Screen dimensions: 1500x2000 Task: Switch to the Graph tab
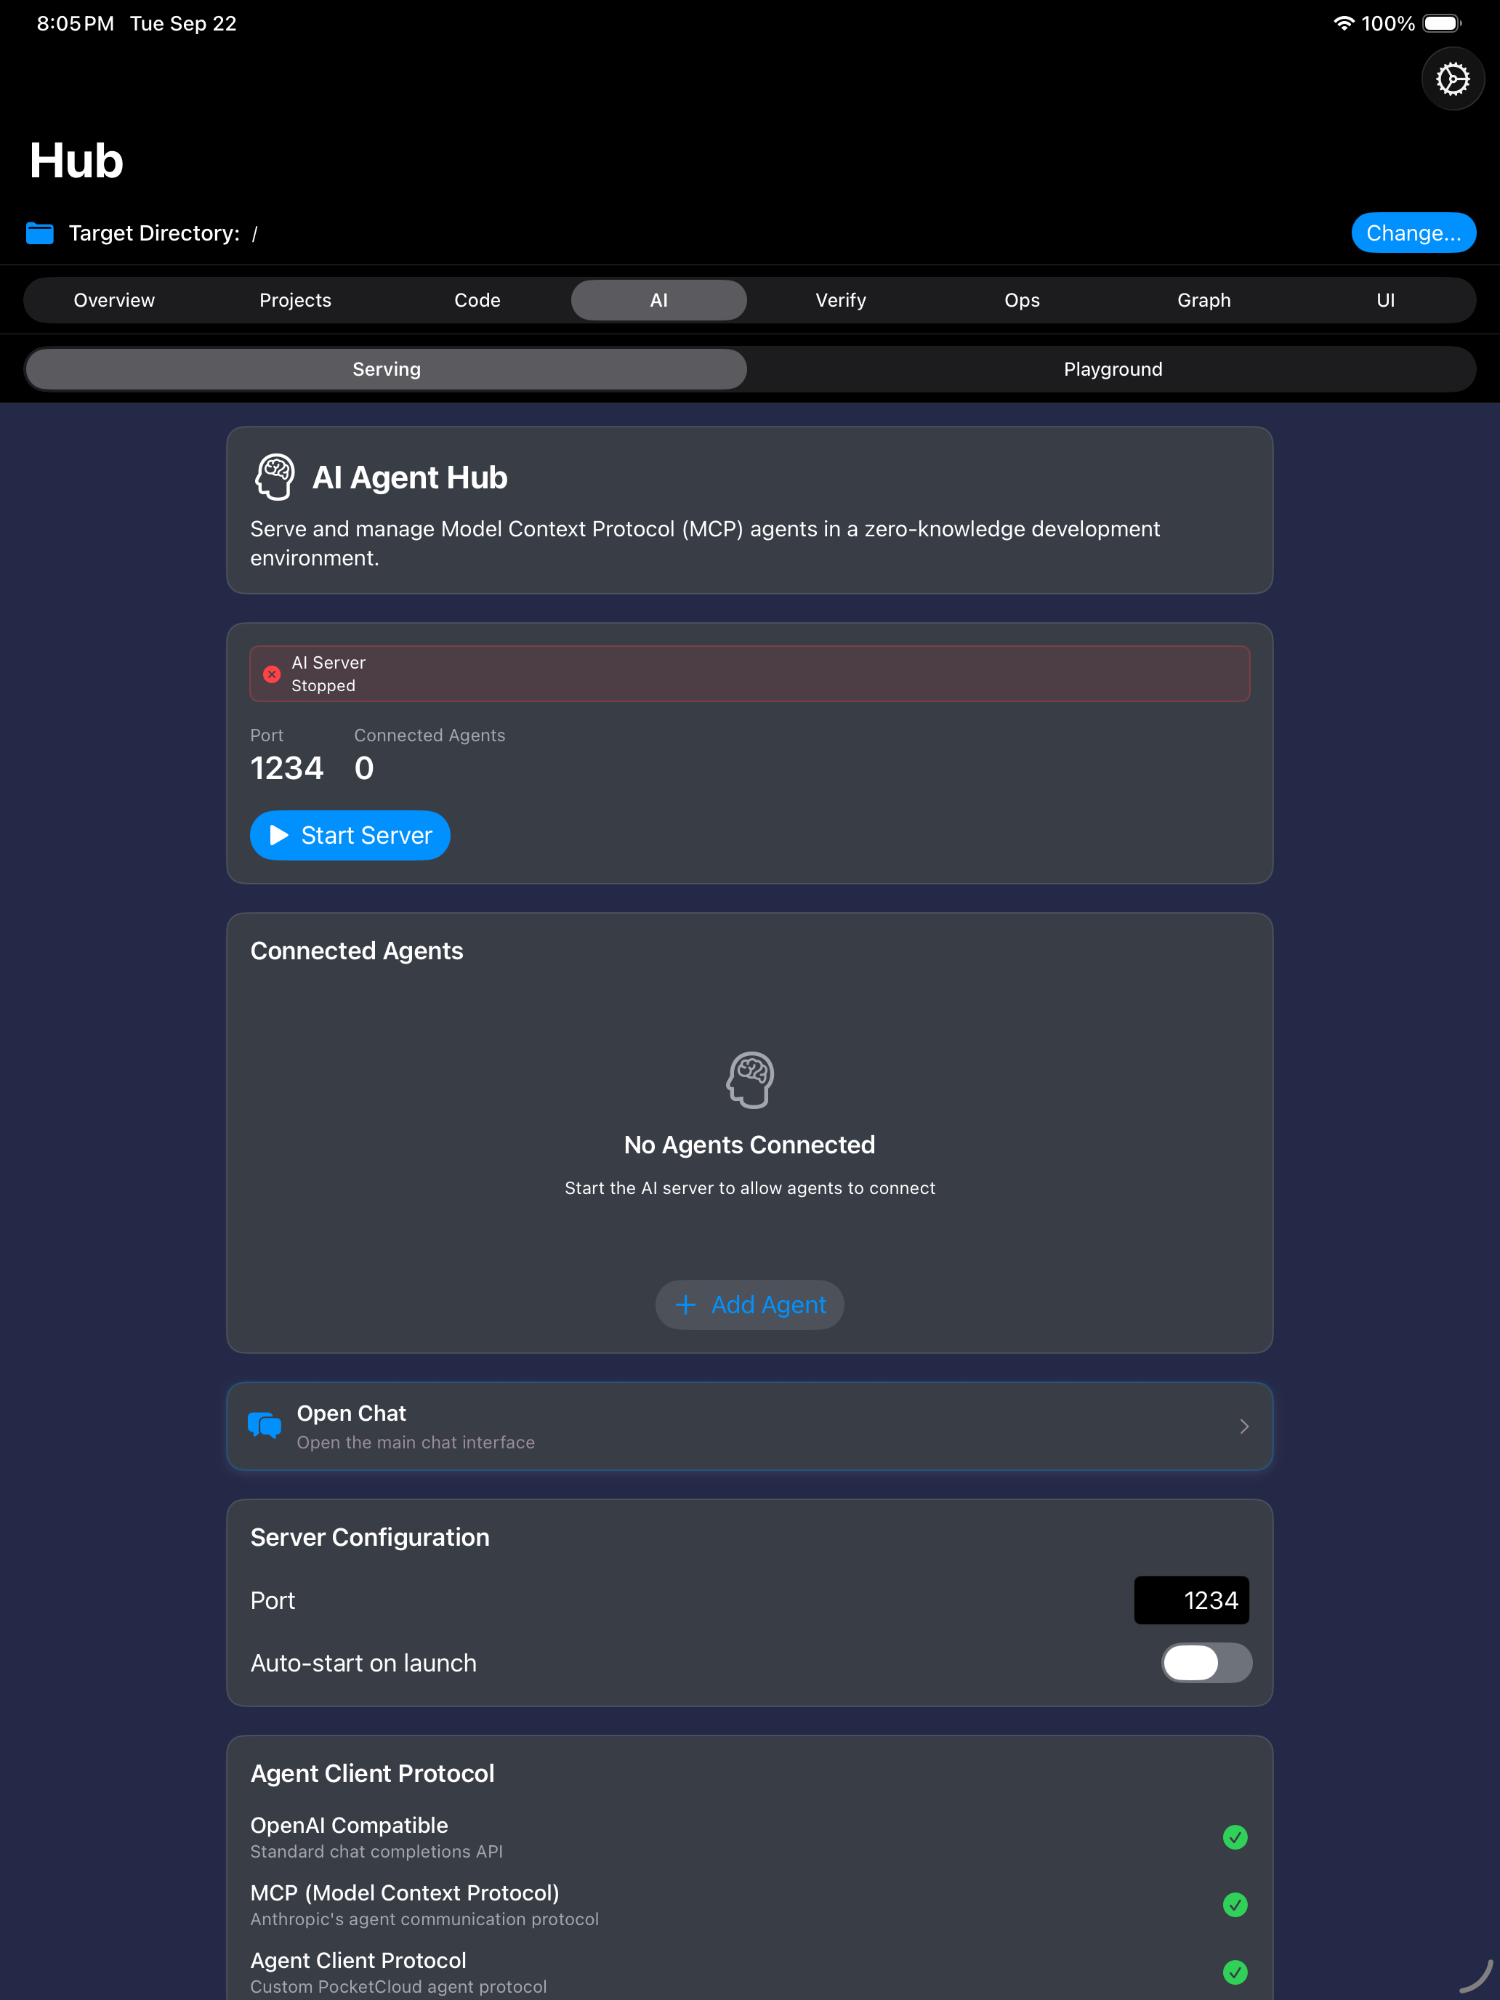tap(1203, 300)
